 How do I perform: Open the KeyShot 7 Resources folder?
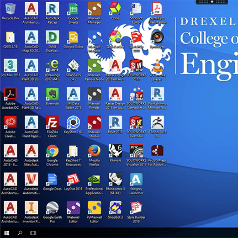(x=73, y=151)
